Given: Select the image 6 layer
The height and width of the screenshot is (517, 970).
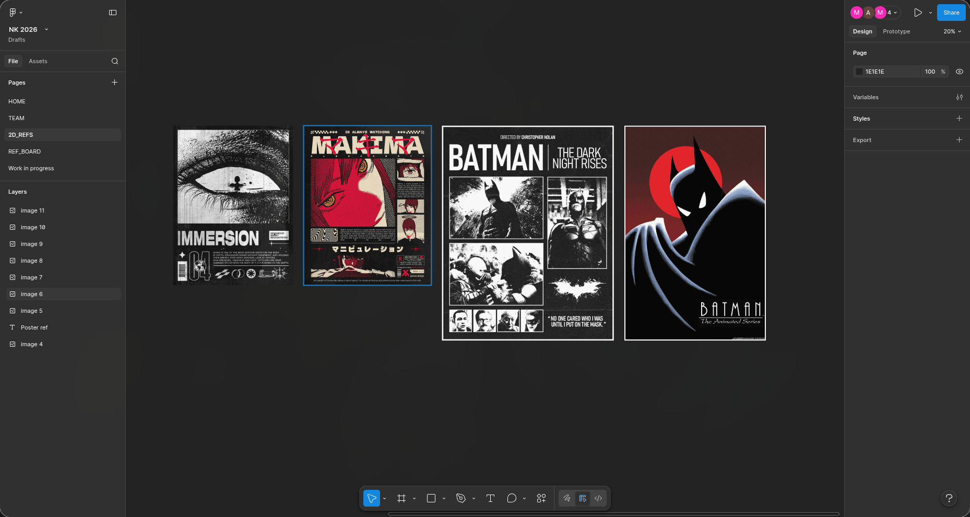Looking at the screenshot, I should [63, 294].
